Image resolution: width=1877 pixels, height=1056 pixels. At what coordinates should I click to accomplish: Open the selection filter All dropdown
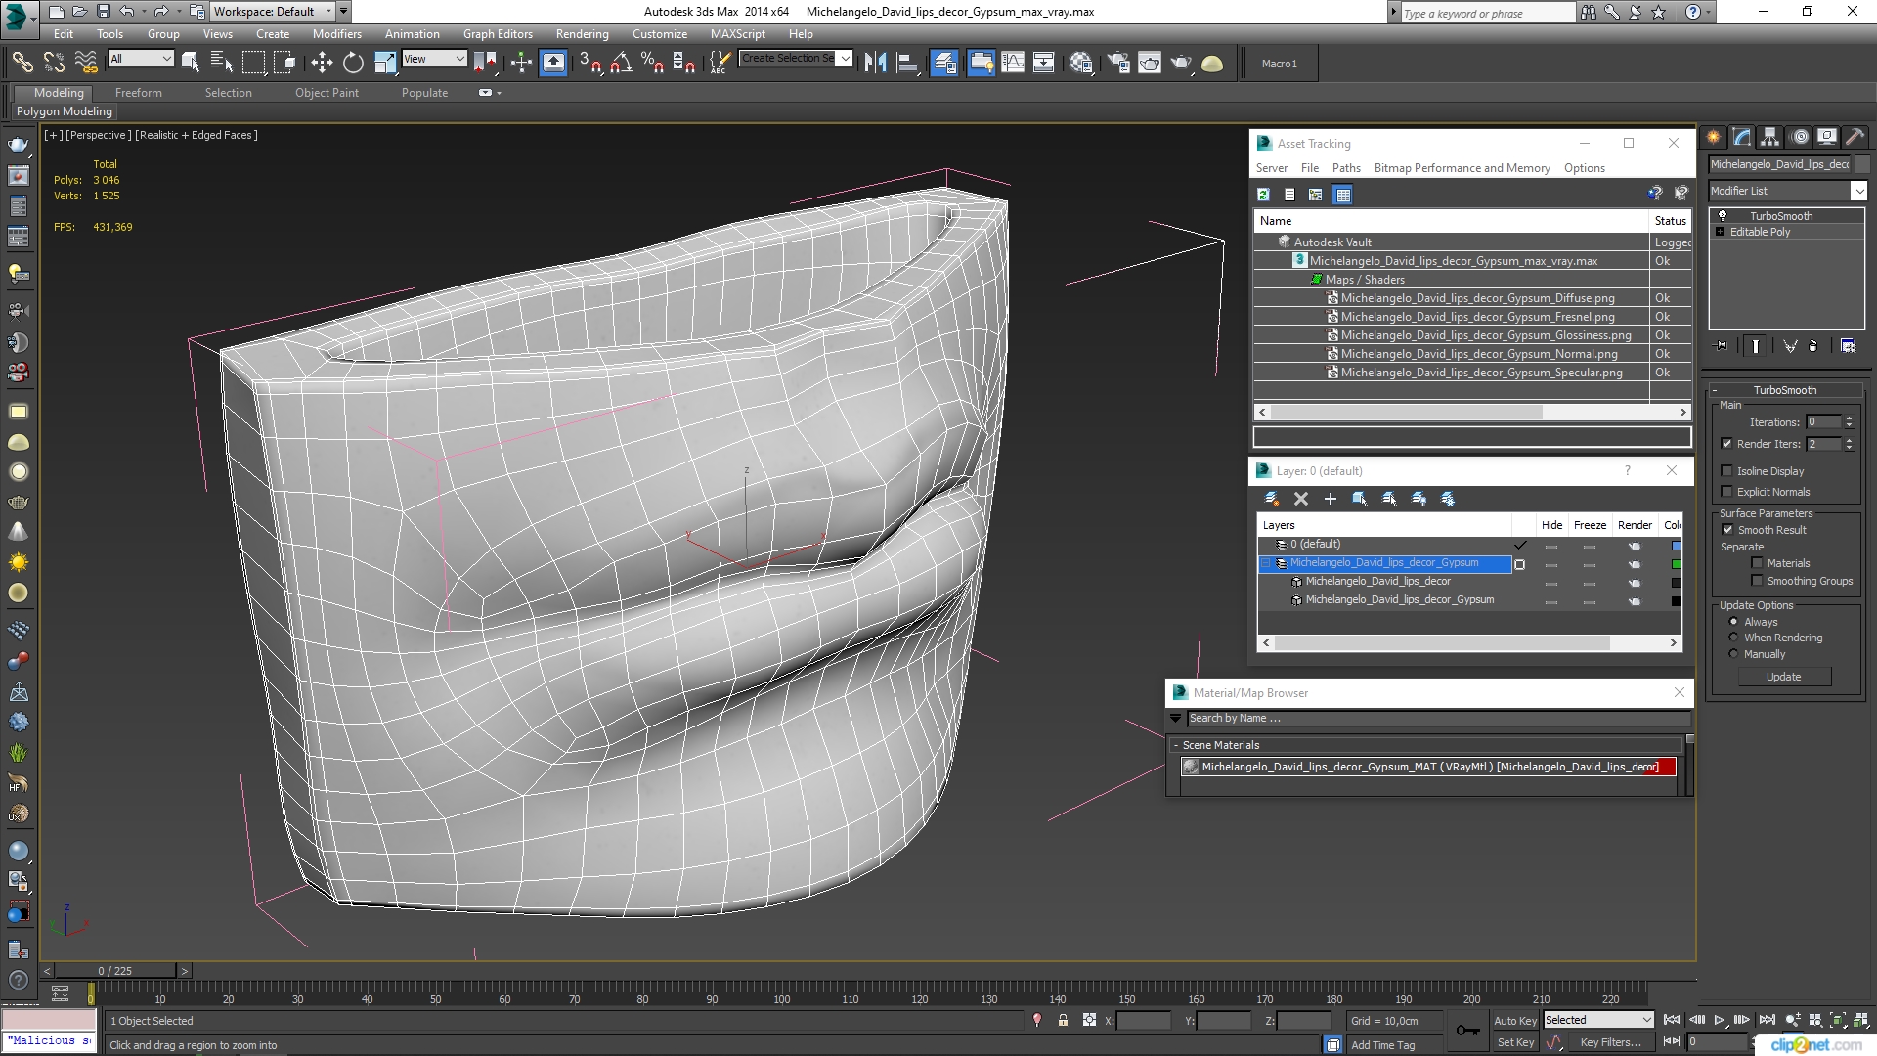tap(141, 59)
